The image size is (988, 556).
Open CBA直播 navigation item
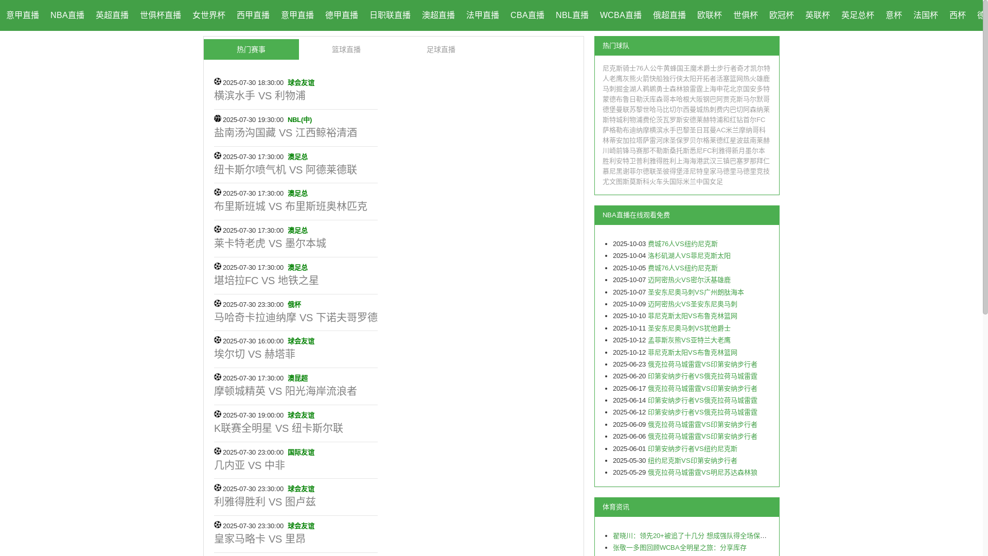(x=527, y=15)
